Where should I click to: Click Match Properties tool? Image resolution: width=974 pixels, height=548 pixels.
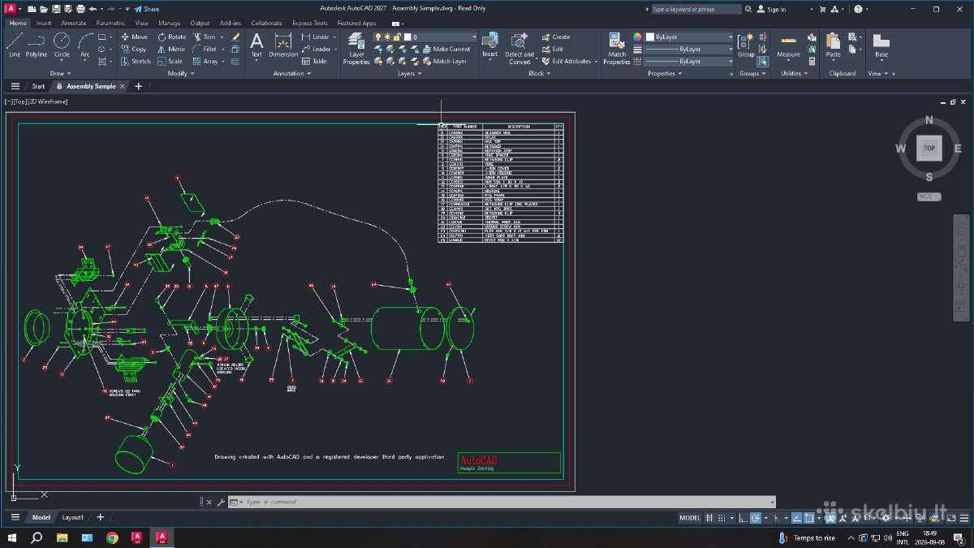[617, 49]
